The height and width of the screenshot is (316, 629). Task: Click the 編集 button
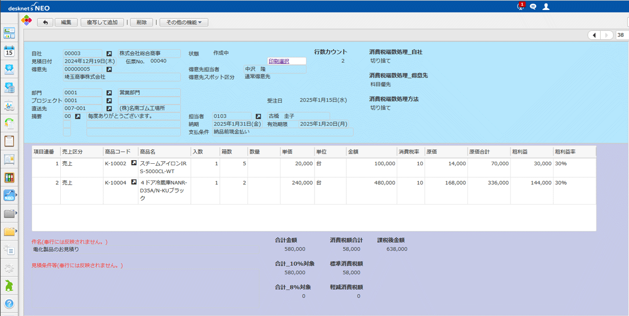(x=66, y=22)
